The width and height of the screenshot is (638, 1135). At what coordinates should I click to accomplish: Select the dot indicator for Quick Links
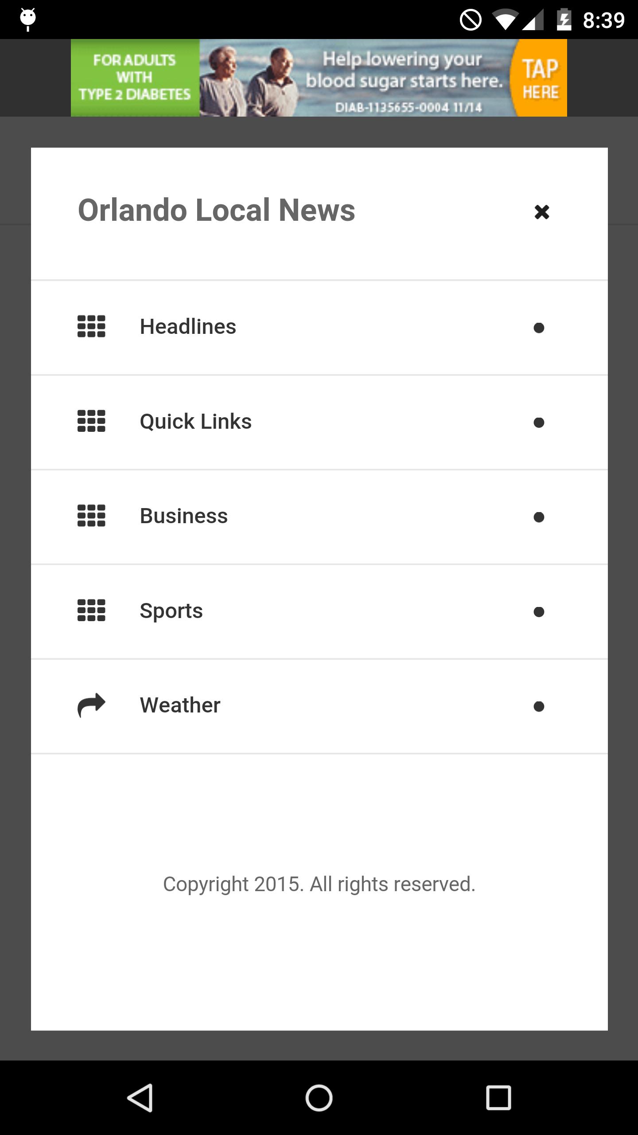539,423
